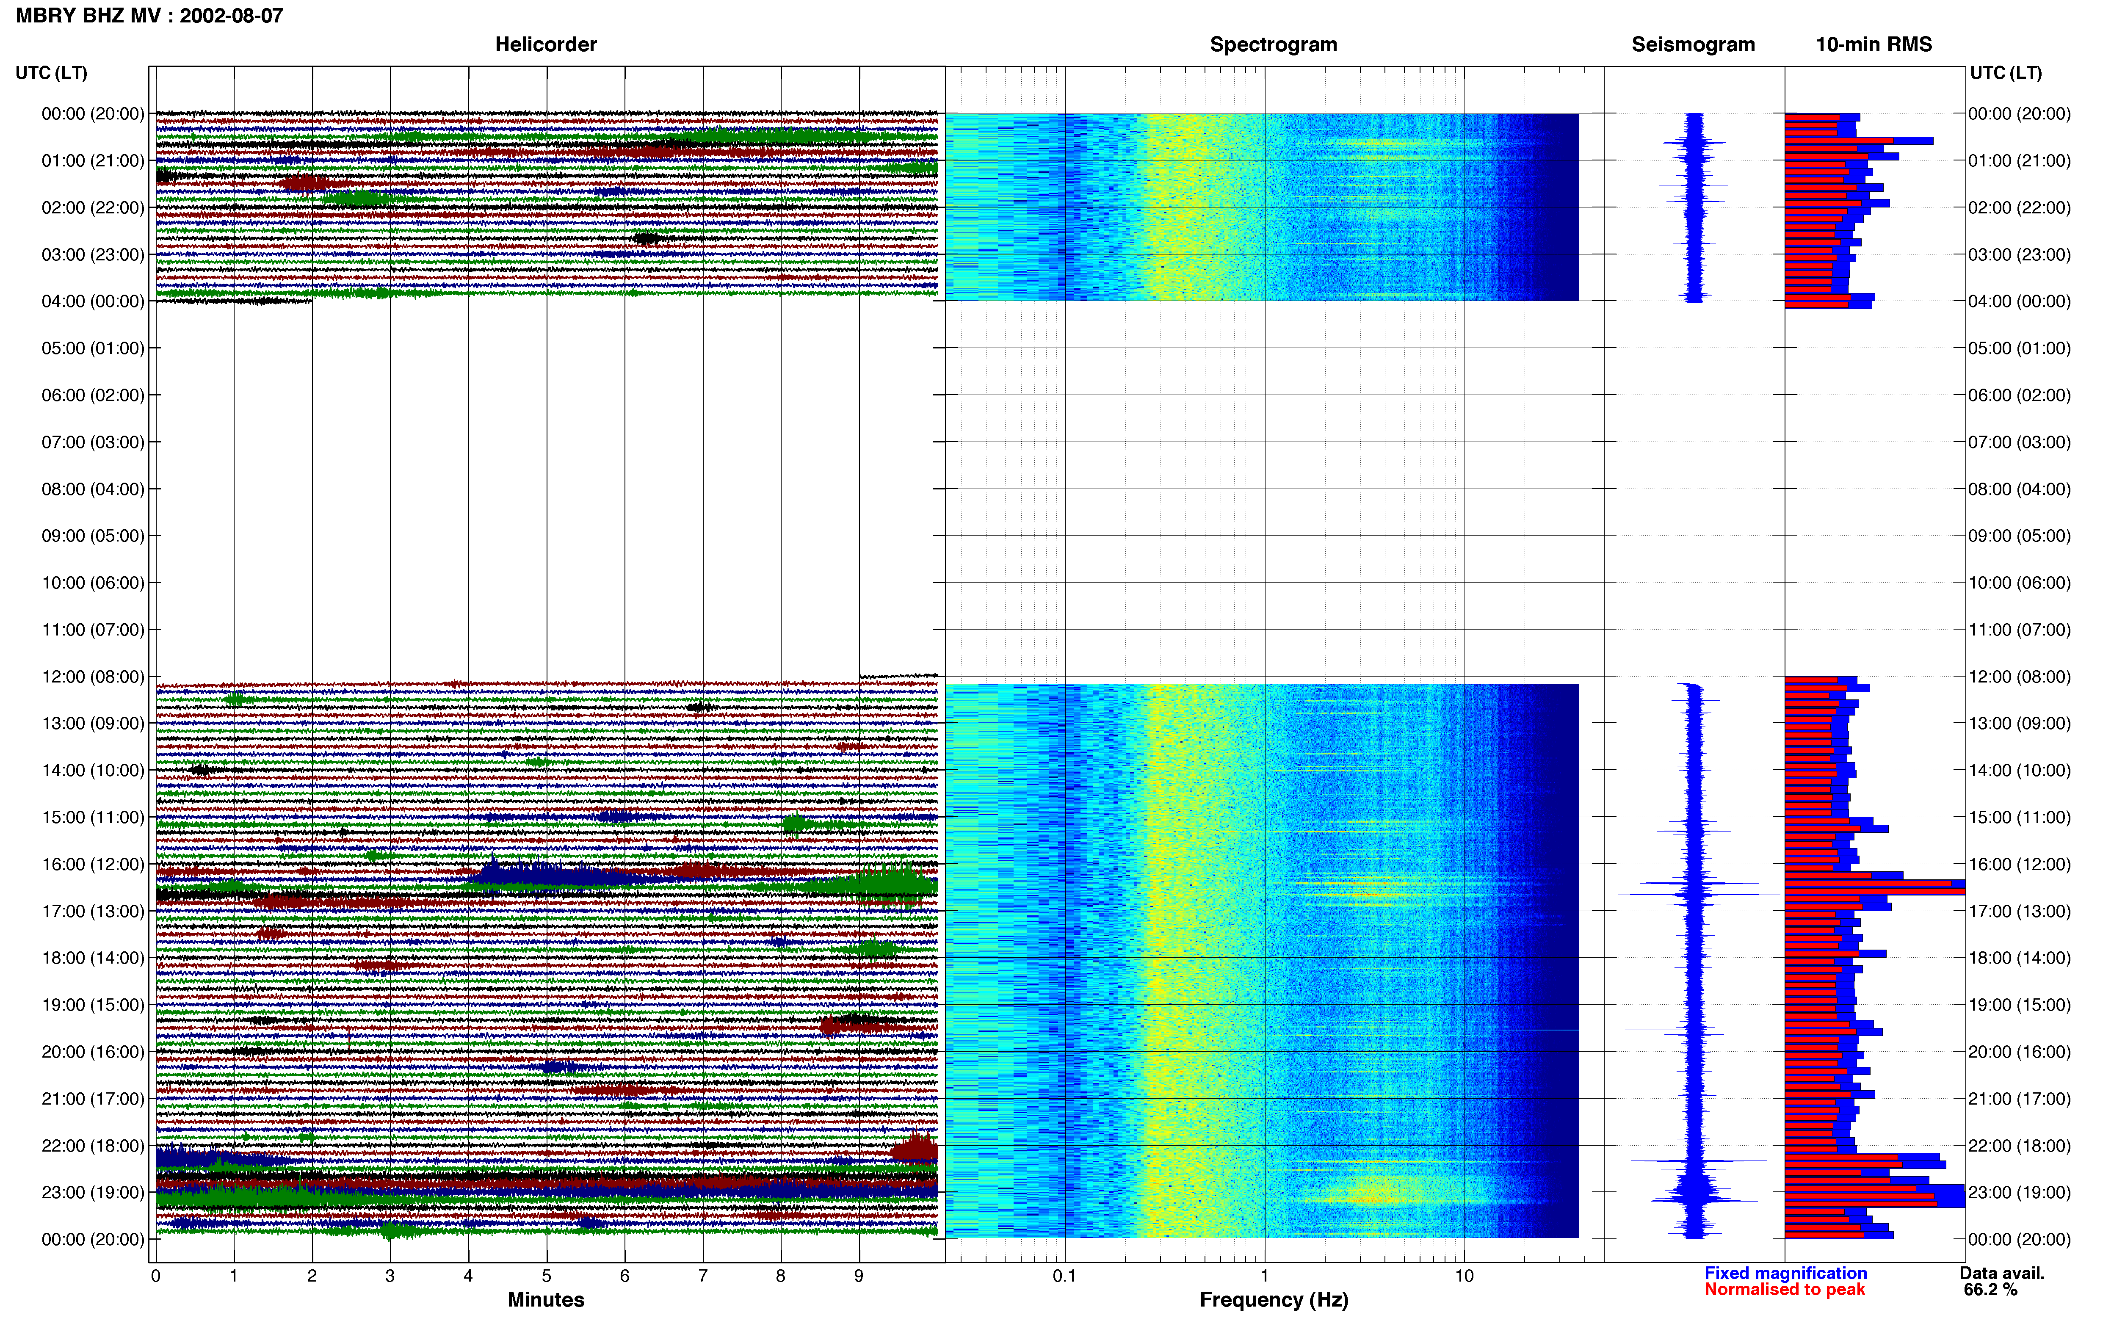The height and width of the screenshot is (1329, 2125).
Task: Click the right-axis '23:00 (19:00)' time label
Action: tap(2020, 1193)
